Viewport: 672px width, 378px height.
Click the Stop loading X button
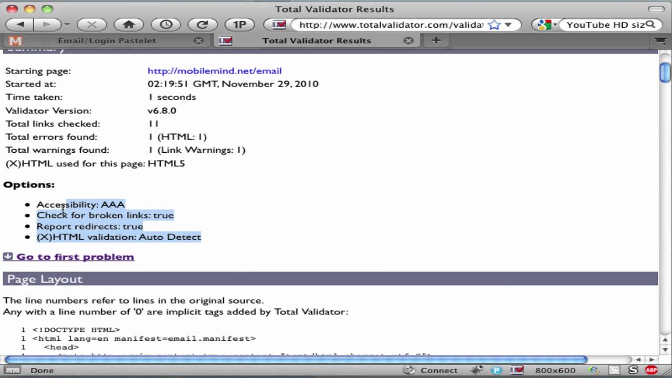pyautogui.click(x=92, y=25)
